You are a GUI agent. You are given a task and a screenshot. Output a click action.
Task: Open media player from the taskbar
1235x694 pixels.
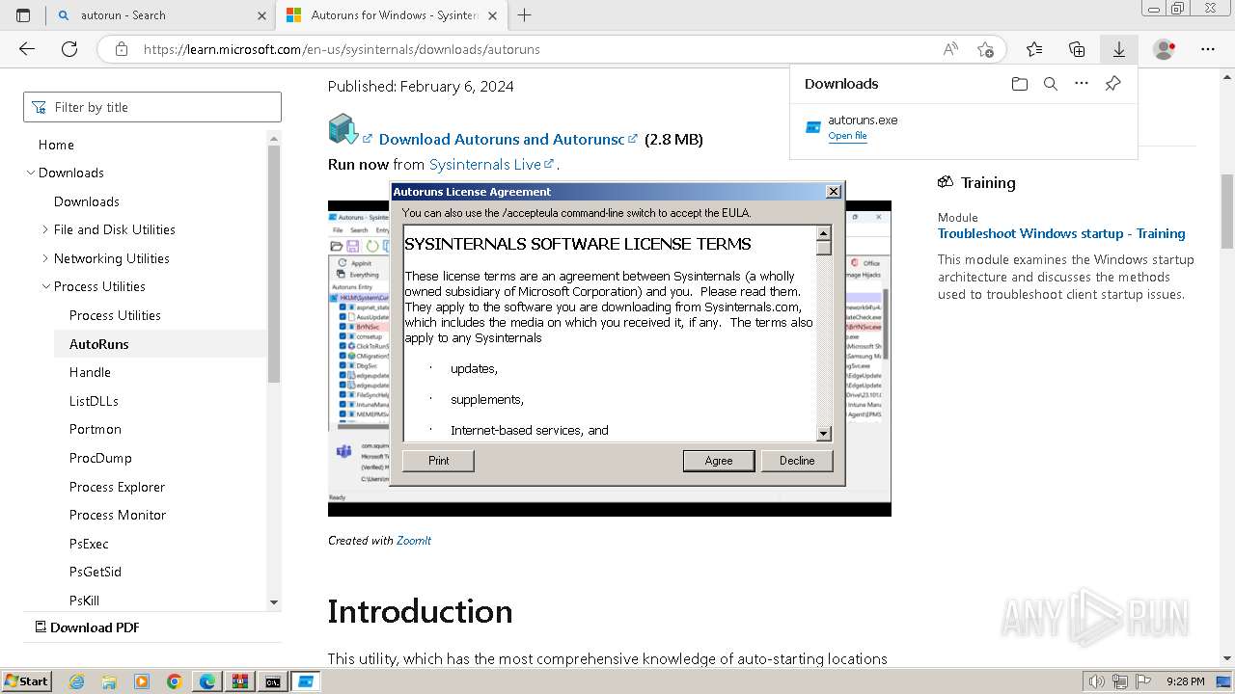point(142,681)
